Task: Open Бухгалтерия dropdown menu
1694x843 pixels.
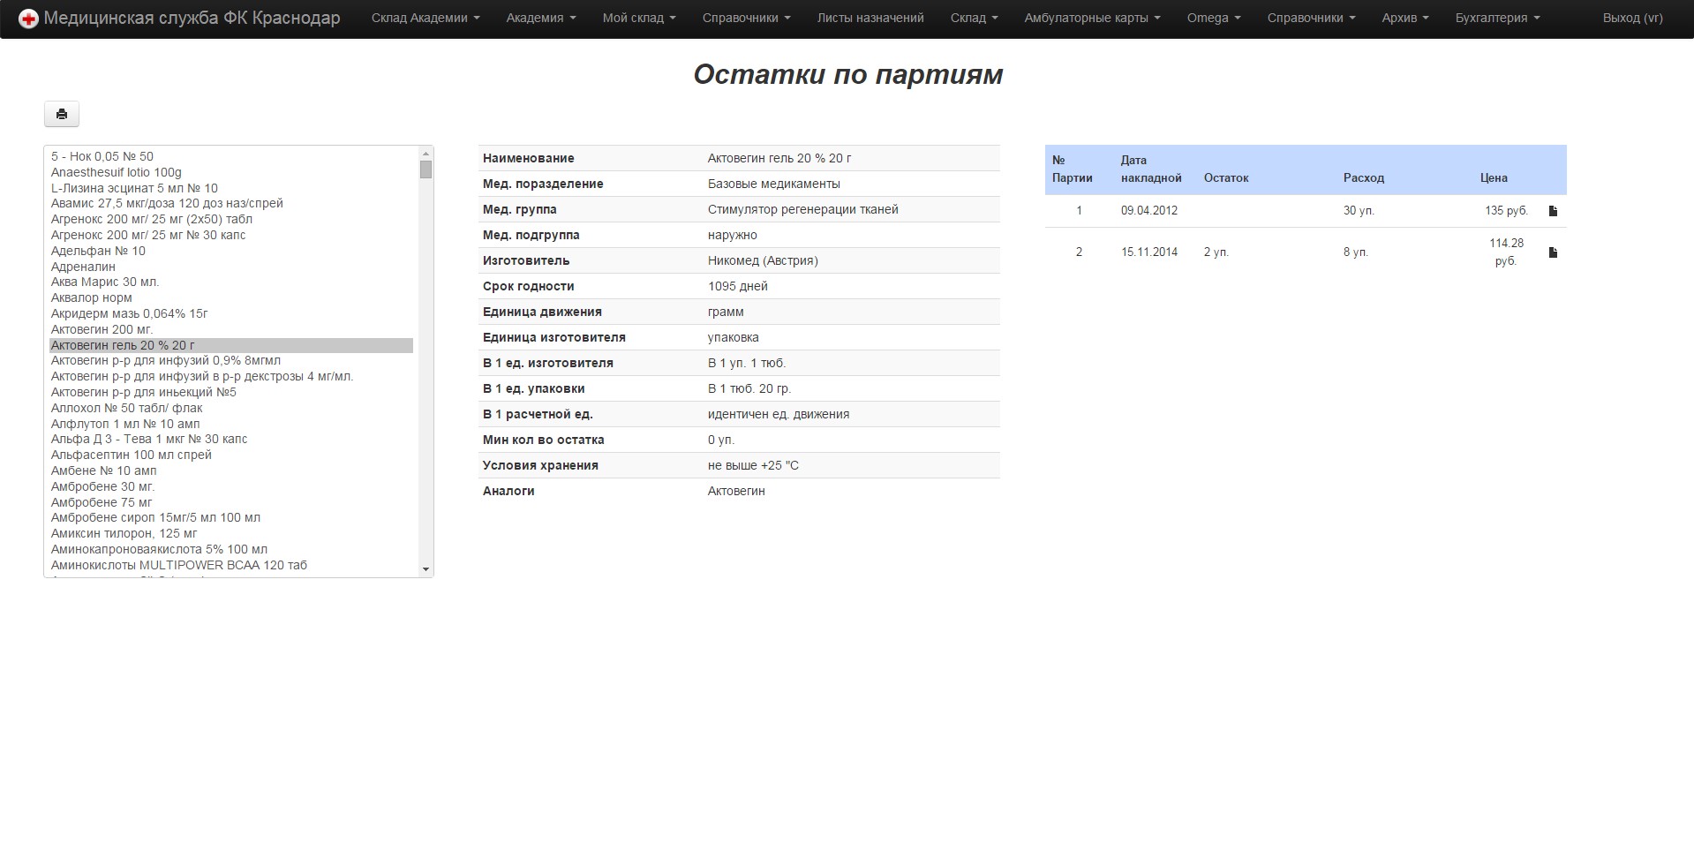Action: point(1497,18)
